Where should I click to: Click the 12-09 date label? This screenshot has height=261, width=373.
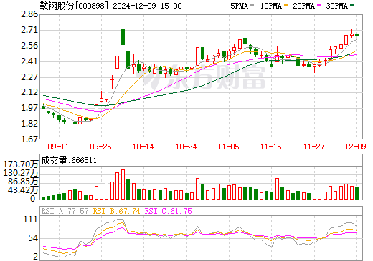click(x=356, y=147)
